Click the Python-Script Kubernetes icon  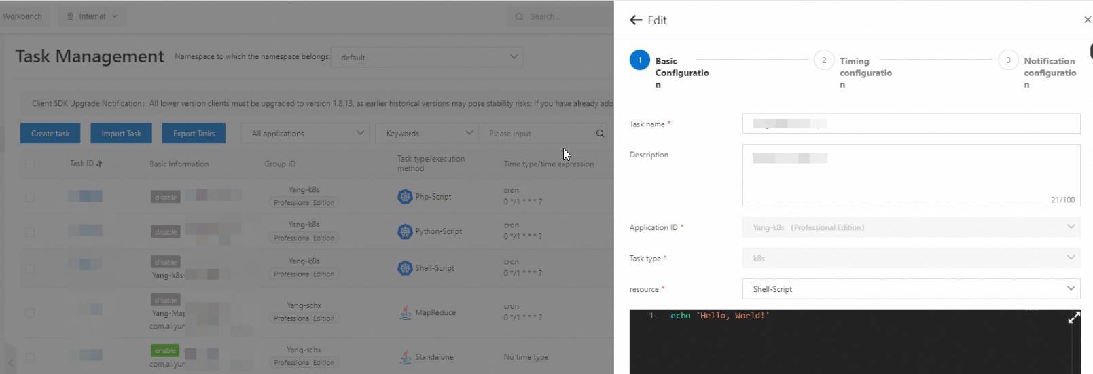point(405,231)
